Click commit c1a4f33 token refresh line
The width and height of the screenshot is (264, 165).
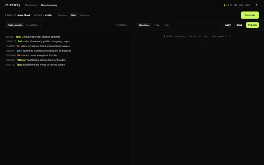[38, 46]
